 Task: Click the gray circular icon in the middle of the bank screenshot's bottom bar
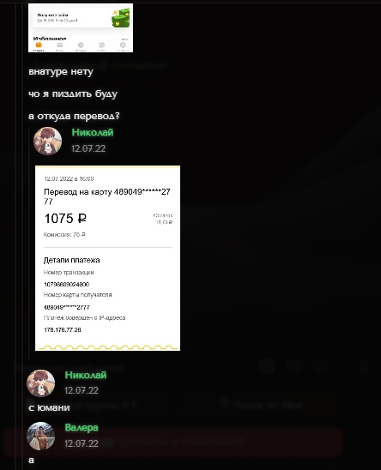pyautogui.click(x=81, y=45)
